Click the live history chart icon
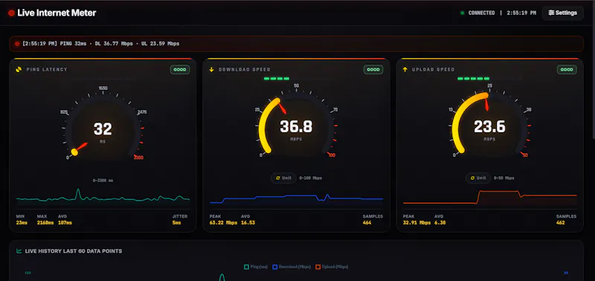This screenshot has width=595, height=281. [19, 251]
